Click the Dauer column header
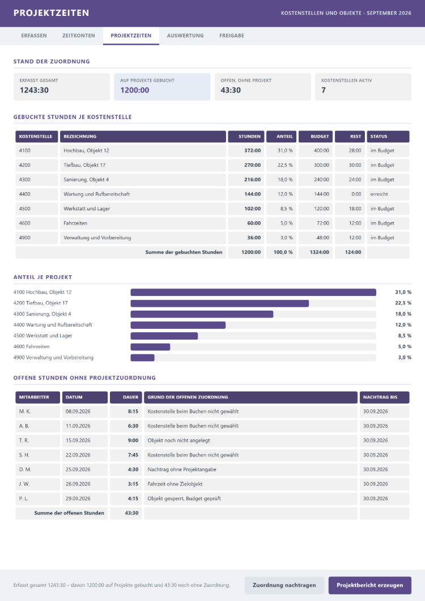Viewport: 425px width, 601px height. (126, 397)
